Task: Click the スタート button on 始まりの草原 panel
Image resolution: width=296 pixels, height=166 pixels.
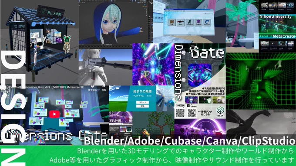Action: point(142,102)
